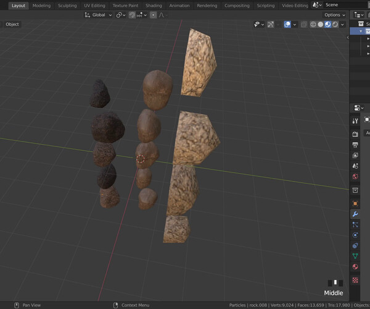Open the Object Constraints properties tab
Viewport: 370px width, 309px height.
(x=355, y=245)
